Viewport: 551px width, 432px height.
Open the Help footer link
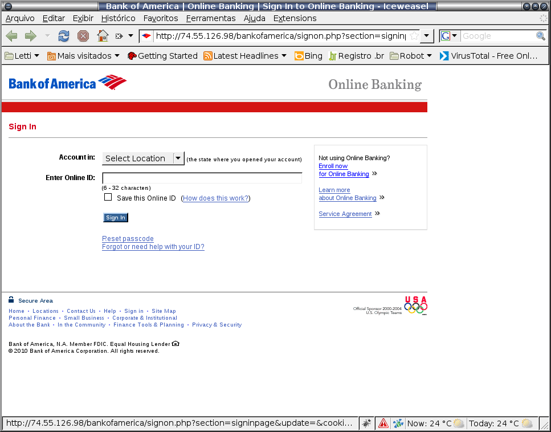pos(110,311)
